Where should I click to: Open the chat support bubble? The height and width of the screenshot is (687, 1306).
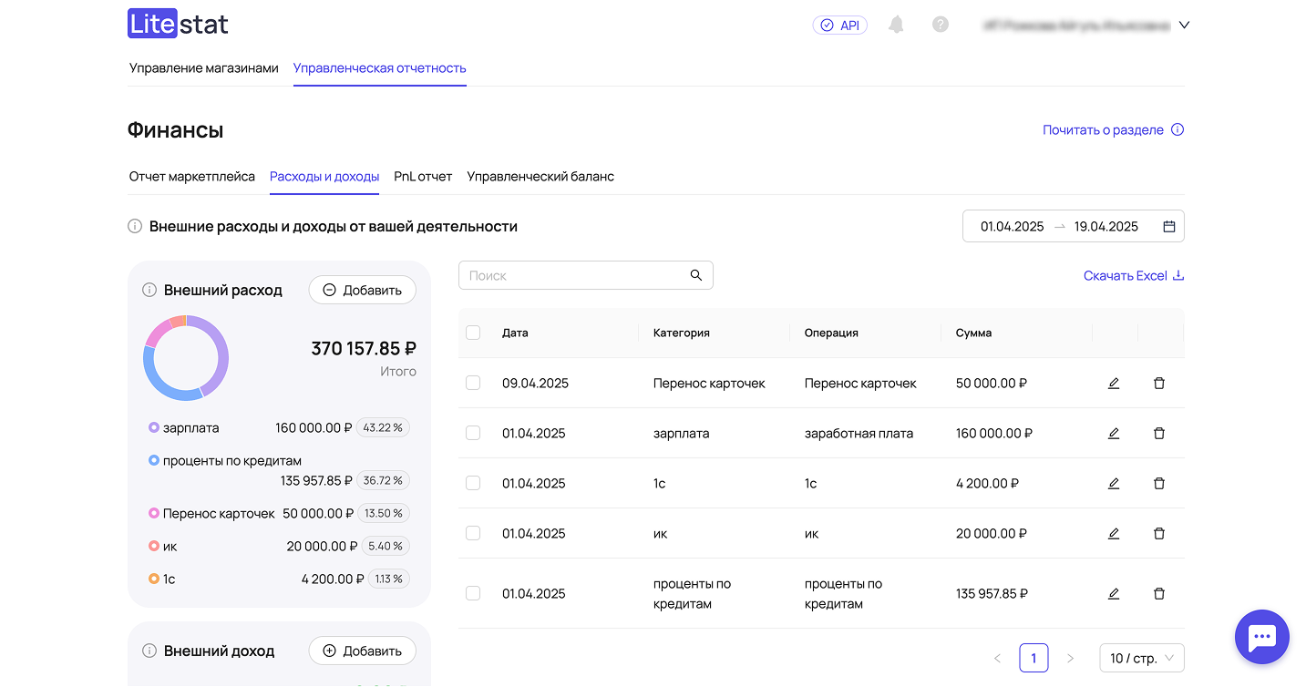(x=1261, y=637)
